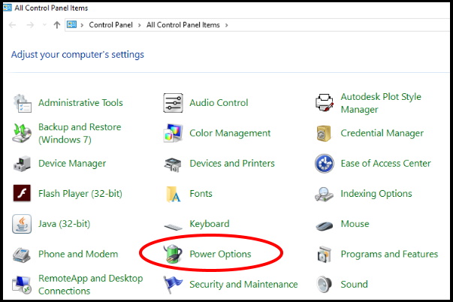Open the Audio Control link
Screen dimensions: 453x302
click(x=219, y=103)
